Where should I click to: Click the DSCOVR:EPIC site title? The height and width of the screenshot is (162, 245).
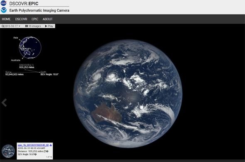[x=24, y=3]
